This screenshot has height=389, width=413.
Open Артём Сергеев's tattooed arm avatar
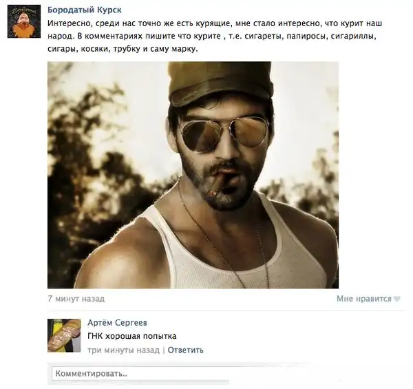click(64, 335)
